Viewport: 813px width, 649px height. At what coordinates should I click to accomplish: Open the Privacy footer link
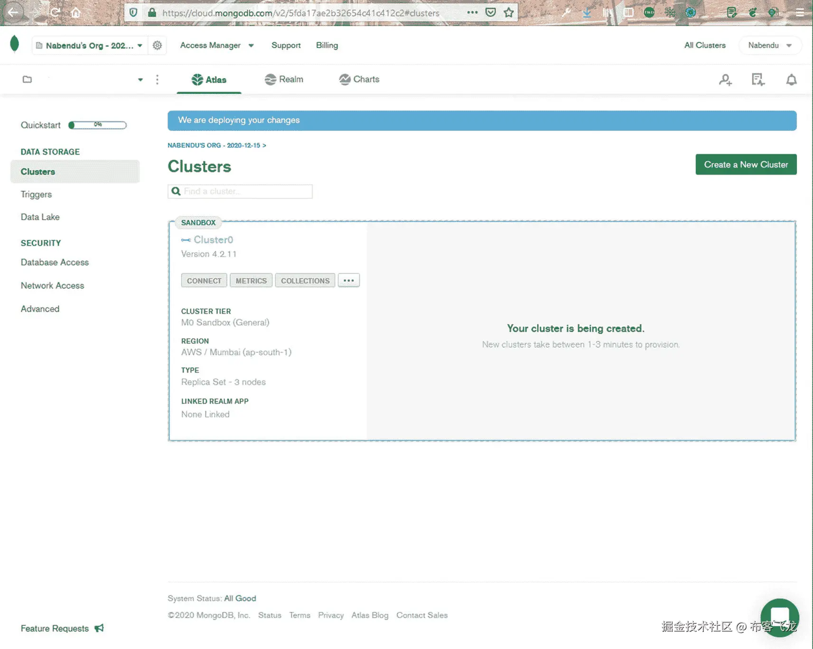(x=331, y=615)
